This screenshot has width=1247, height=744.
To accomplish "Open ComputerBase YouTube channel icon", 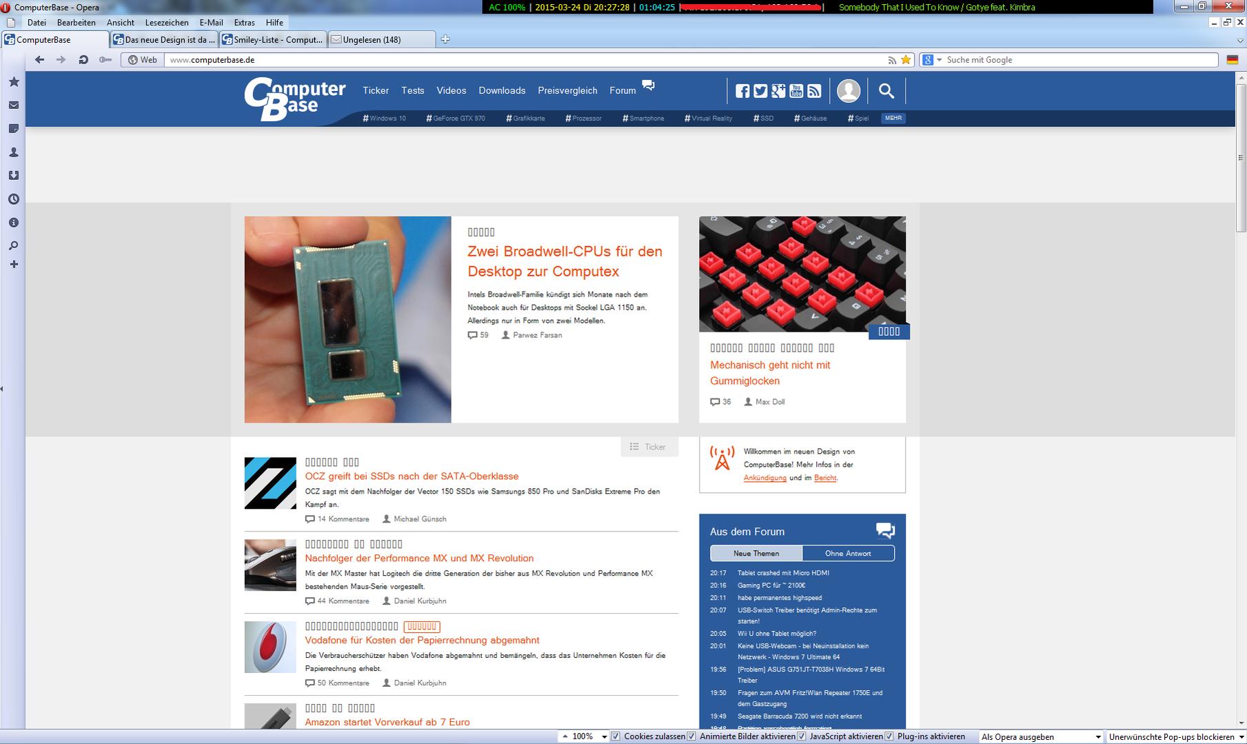I will tap(796, 91).
